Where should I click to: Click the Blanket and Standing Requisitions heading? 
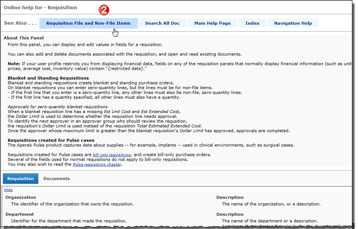coord(48,78)
